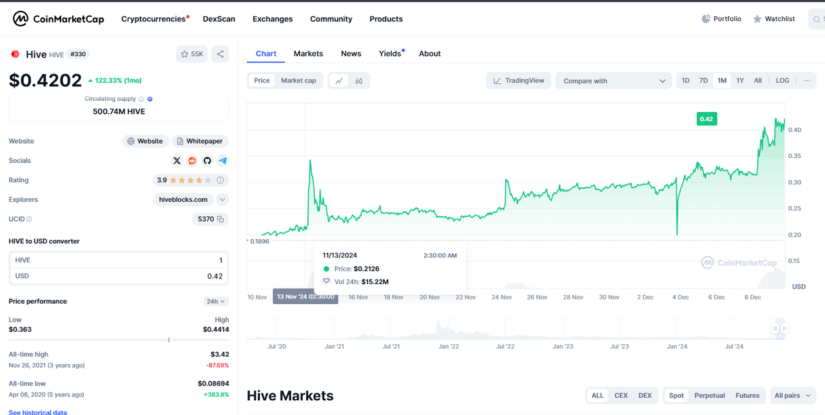The width and height of the screenshot is (825, 415).
Task: Set chart range to 7D
Action: click(704, 81)
